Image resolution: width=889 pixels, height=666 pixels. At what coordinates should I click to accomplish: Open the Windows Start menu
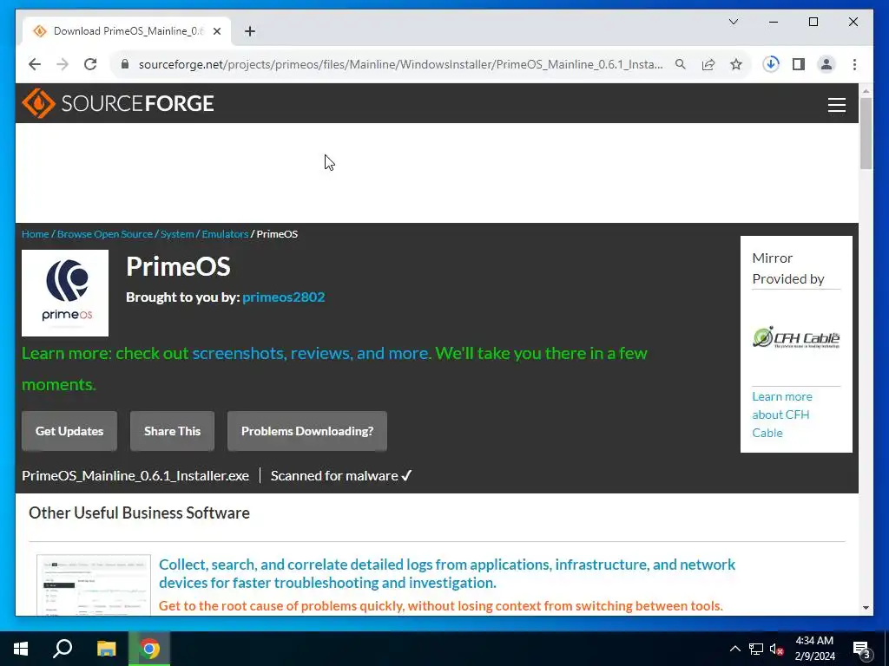pos(21,649)
